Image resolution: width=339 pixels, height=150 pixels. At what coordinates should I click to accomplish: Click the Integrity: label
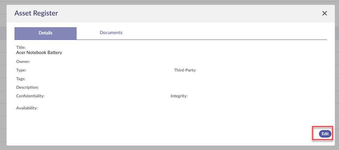point(179,96)
